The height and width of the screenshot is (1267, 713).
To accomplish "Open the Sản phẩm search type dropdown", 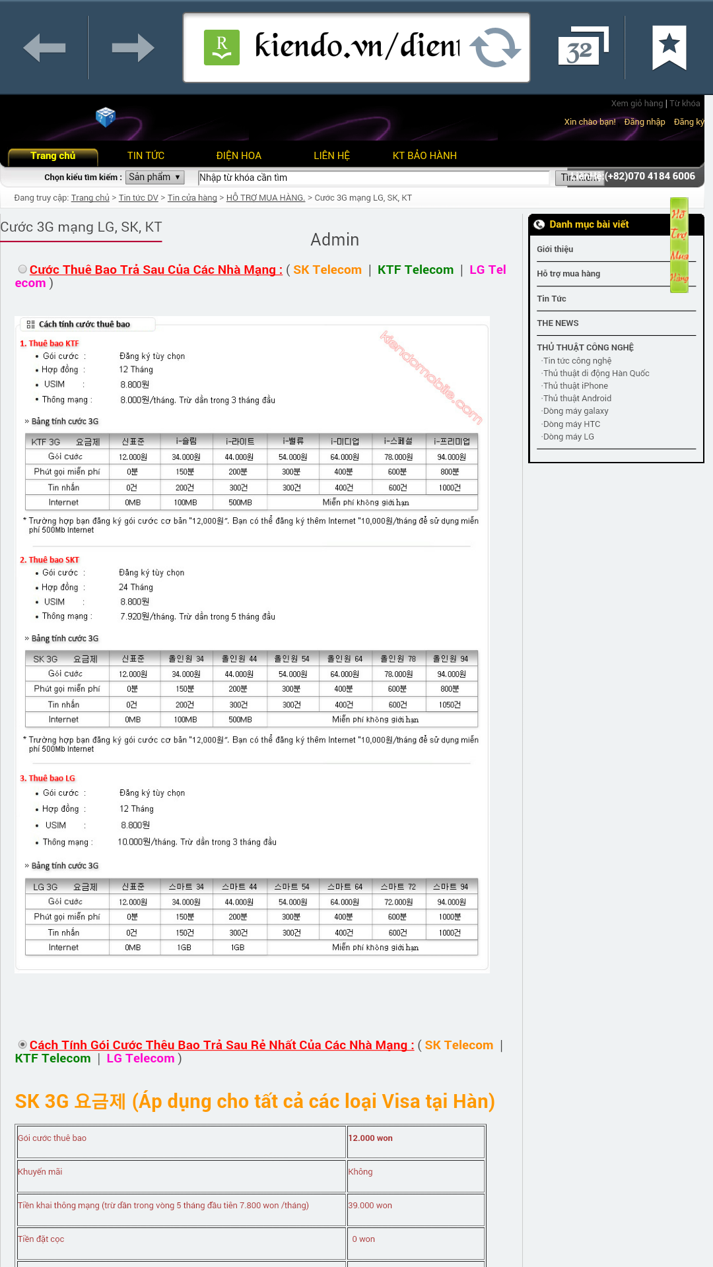I will pyautogui.click(x=154, y=178).
